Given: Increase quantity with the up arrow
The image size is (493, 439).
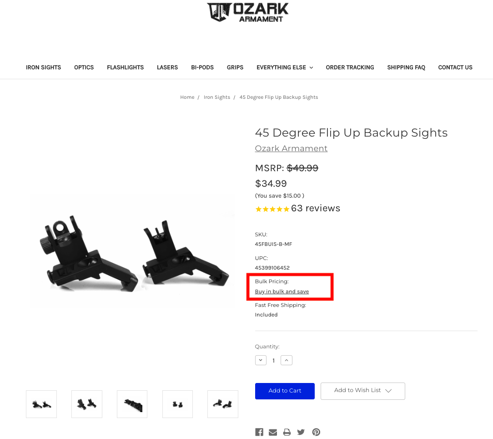Looking at the screenshot, I should [287, 360].
